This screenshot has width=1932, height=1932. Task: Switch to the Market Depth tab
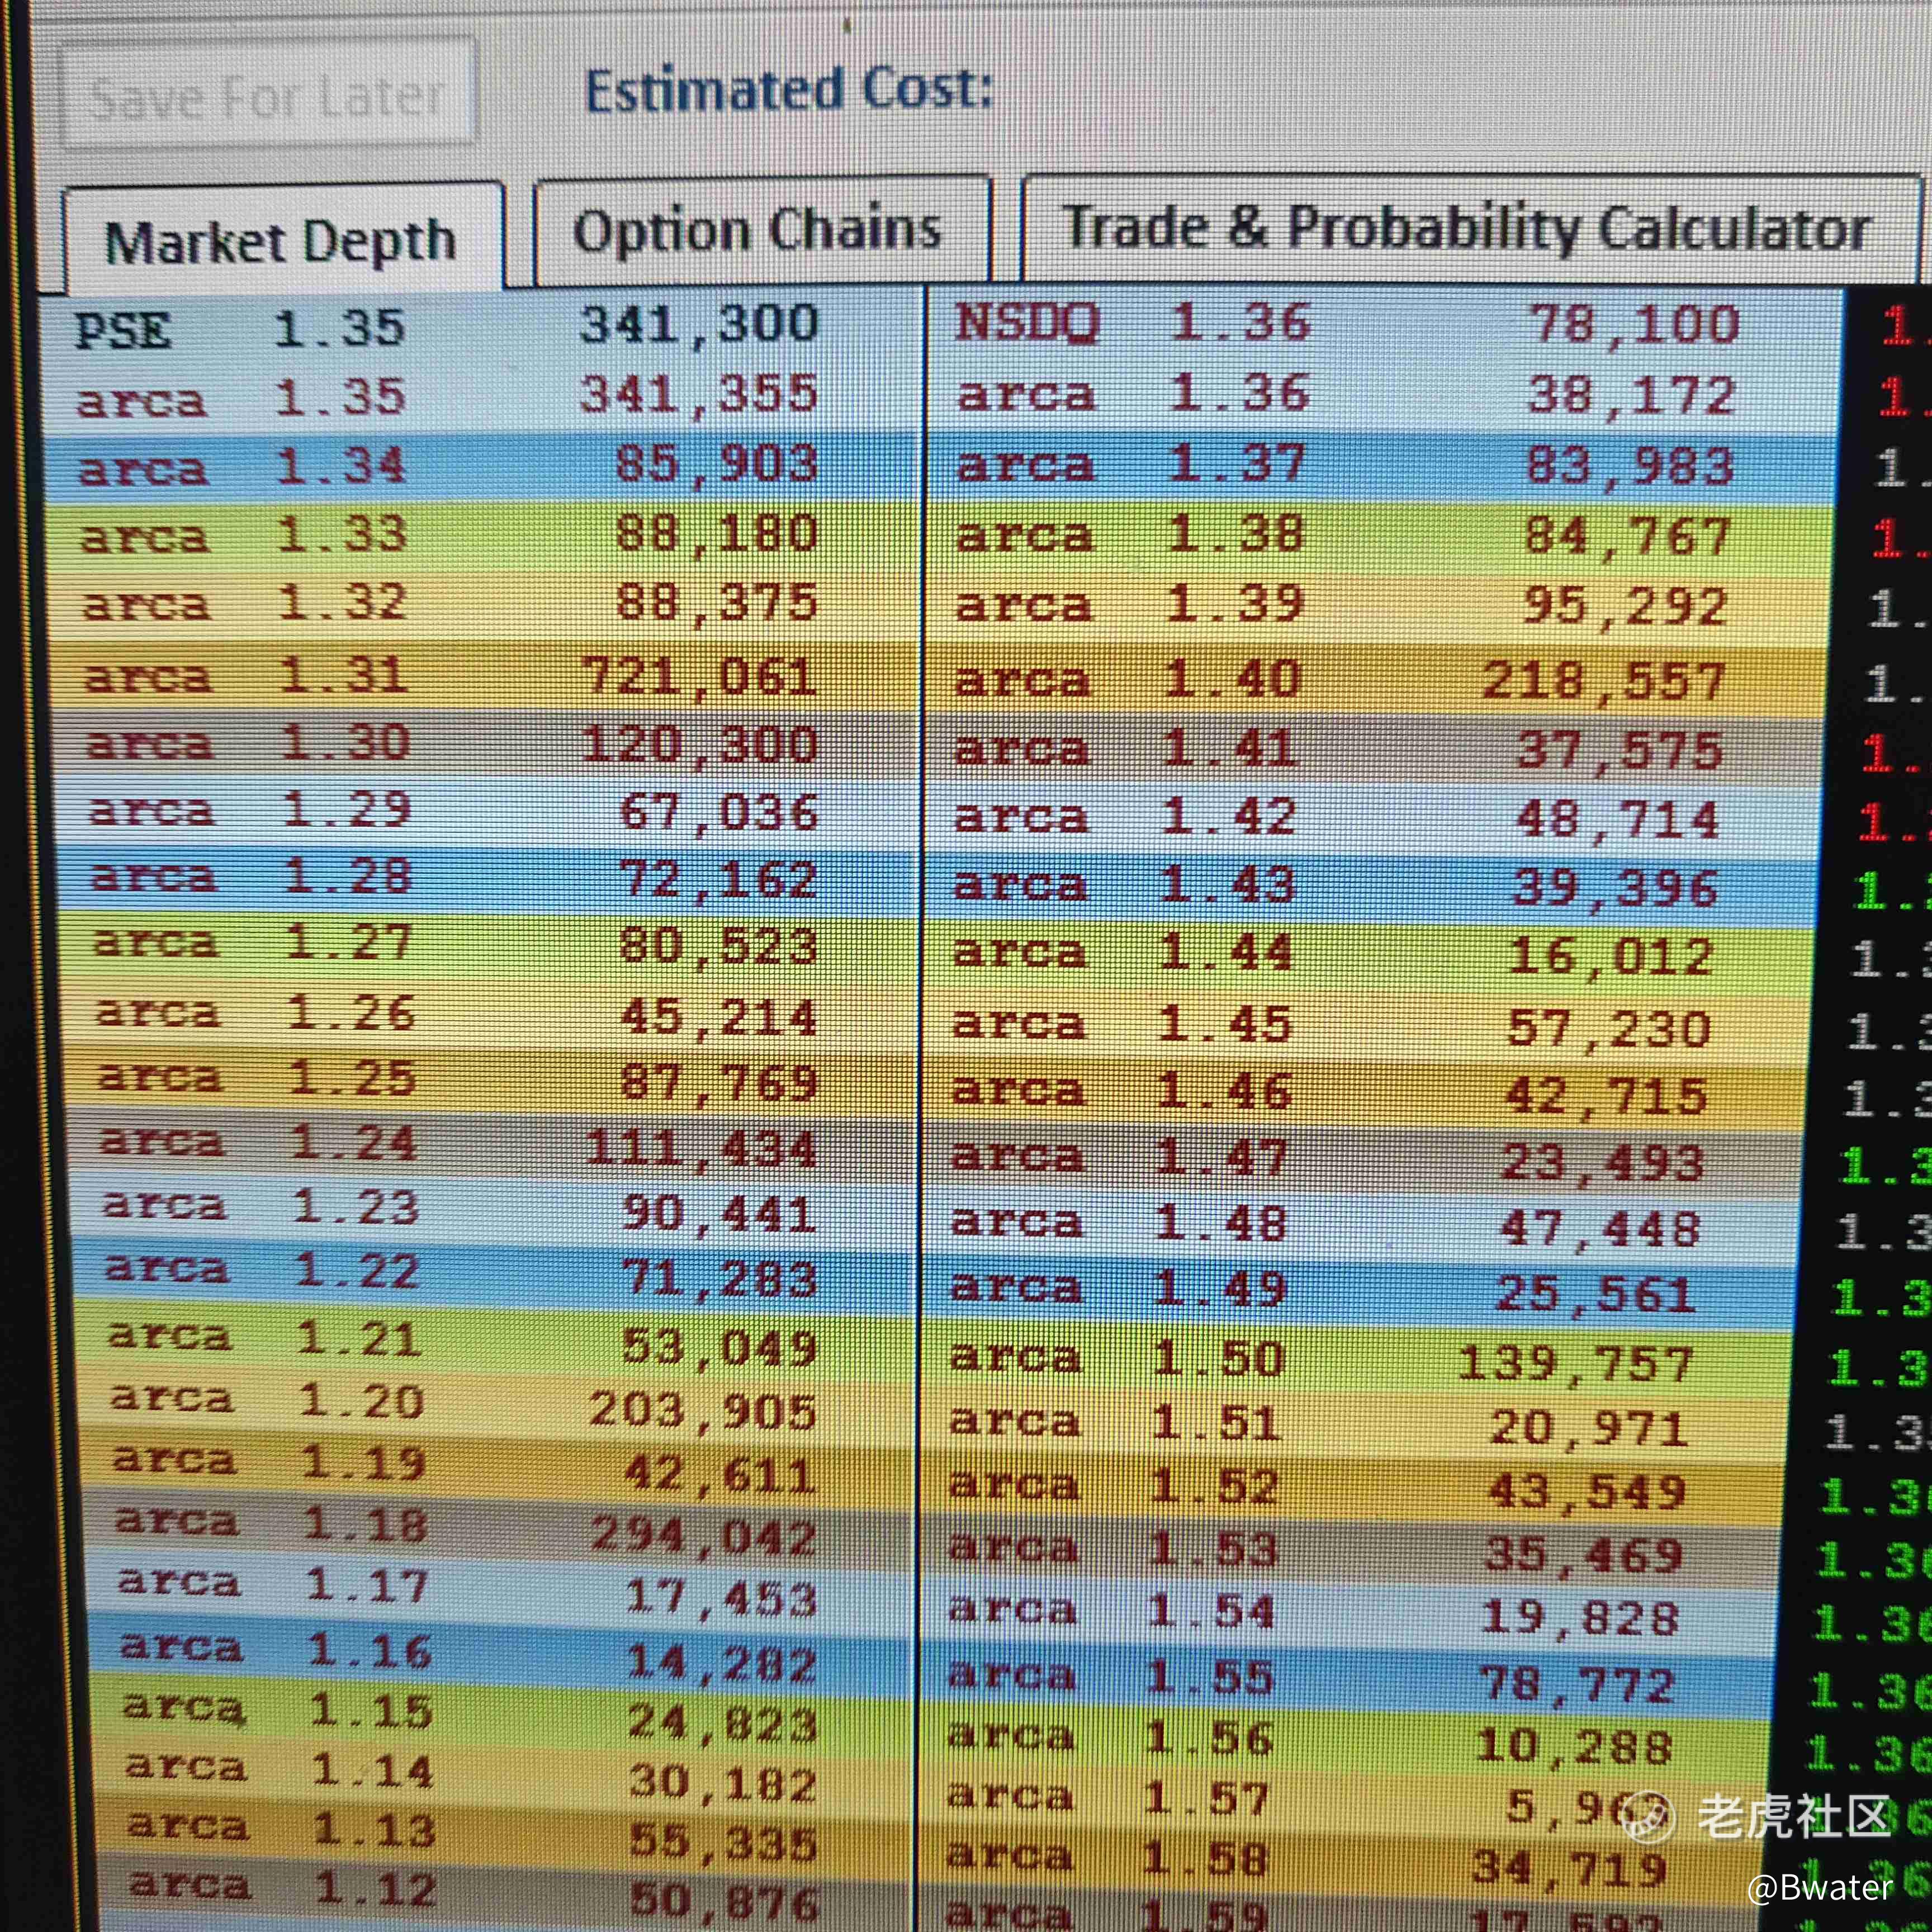pos(281,241)
